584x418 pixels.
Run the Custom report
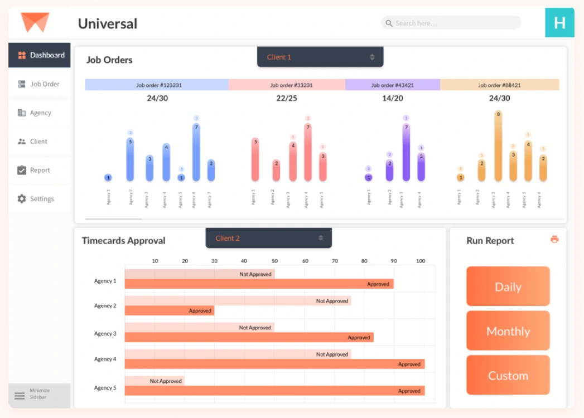508,375
